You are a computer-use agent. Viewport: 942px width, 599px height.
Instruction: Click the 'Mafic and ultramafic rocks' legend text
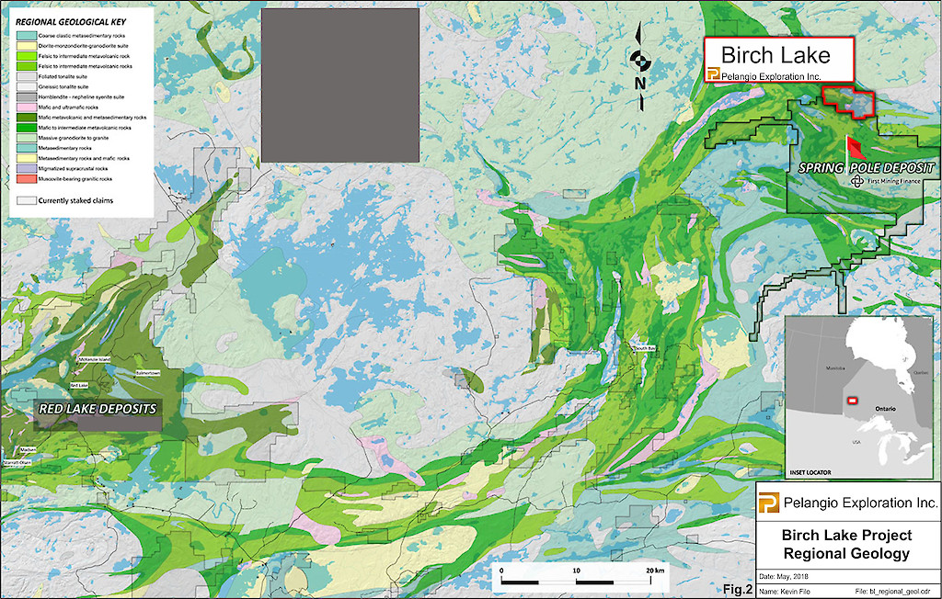68,107
